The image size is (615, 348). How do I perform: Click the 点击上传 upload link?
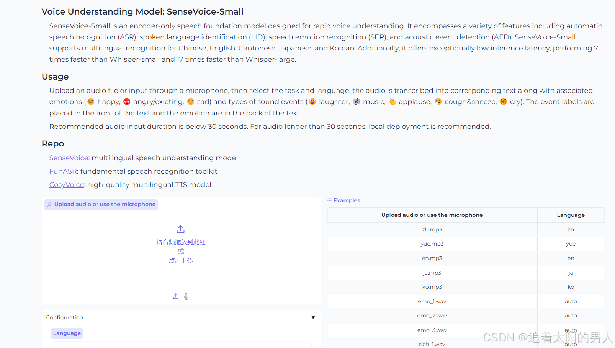(181, 261)
